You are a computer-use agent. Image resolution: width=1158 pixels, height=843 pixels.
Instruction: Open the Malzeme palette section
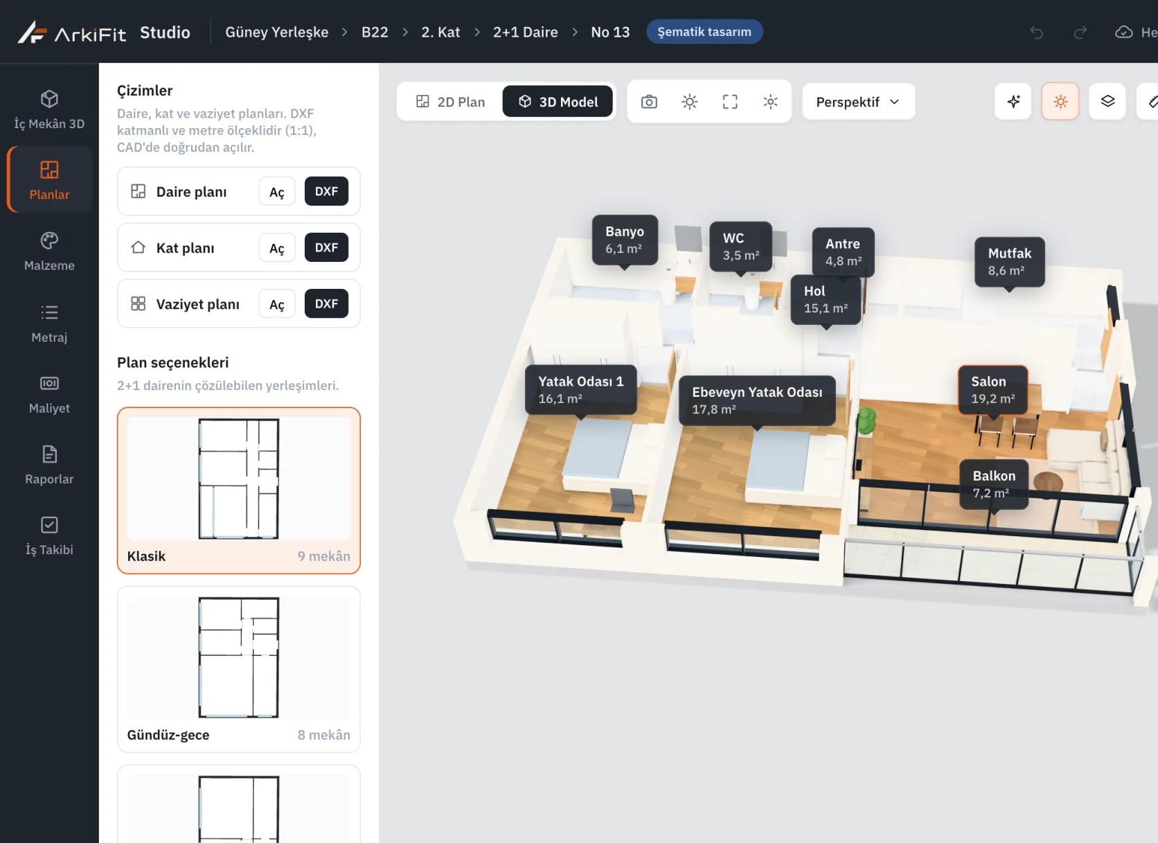pyautogui.click(x=49, y=251)
